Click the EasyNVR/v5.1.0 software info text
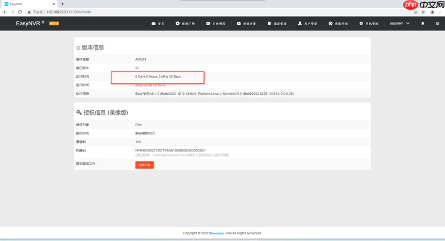445x241 pixels. (214, 94)
